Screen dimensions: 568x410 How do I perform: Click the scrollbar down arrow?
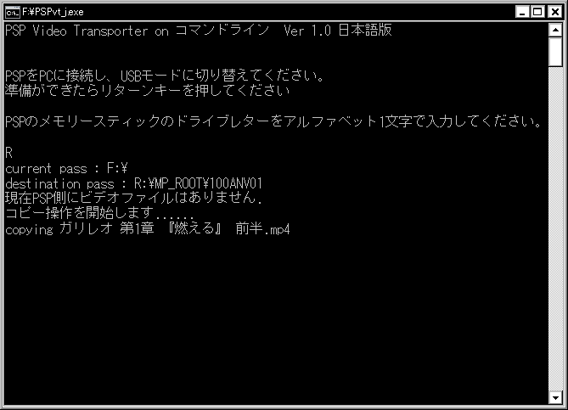pyautogui.click(x=555, y=397)
